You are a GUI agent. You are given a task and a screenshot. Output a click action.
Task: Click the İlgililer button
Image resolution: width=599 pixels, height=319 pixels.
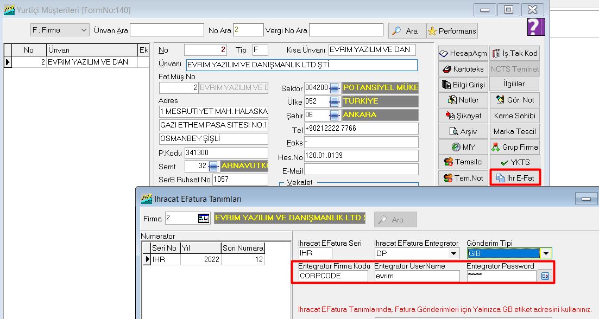pyautogui.click(x=515, y=84)
